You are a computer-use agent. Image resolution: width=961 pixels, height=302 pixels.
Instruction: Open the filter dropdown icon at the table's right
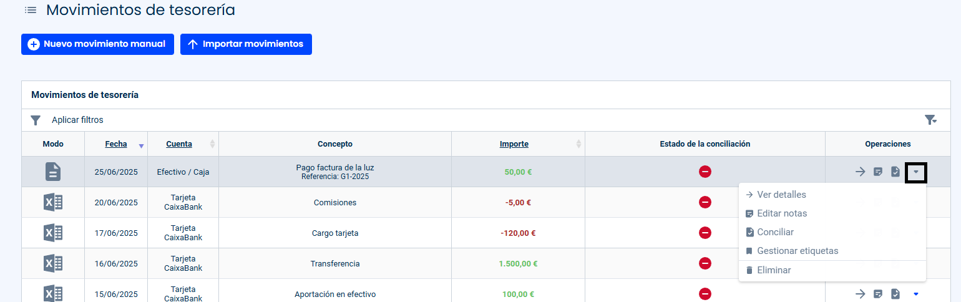coord(930,120)
